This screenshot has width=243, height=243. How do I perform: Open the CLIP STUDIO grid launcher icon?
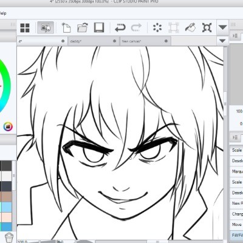25,28
